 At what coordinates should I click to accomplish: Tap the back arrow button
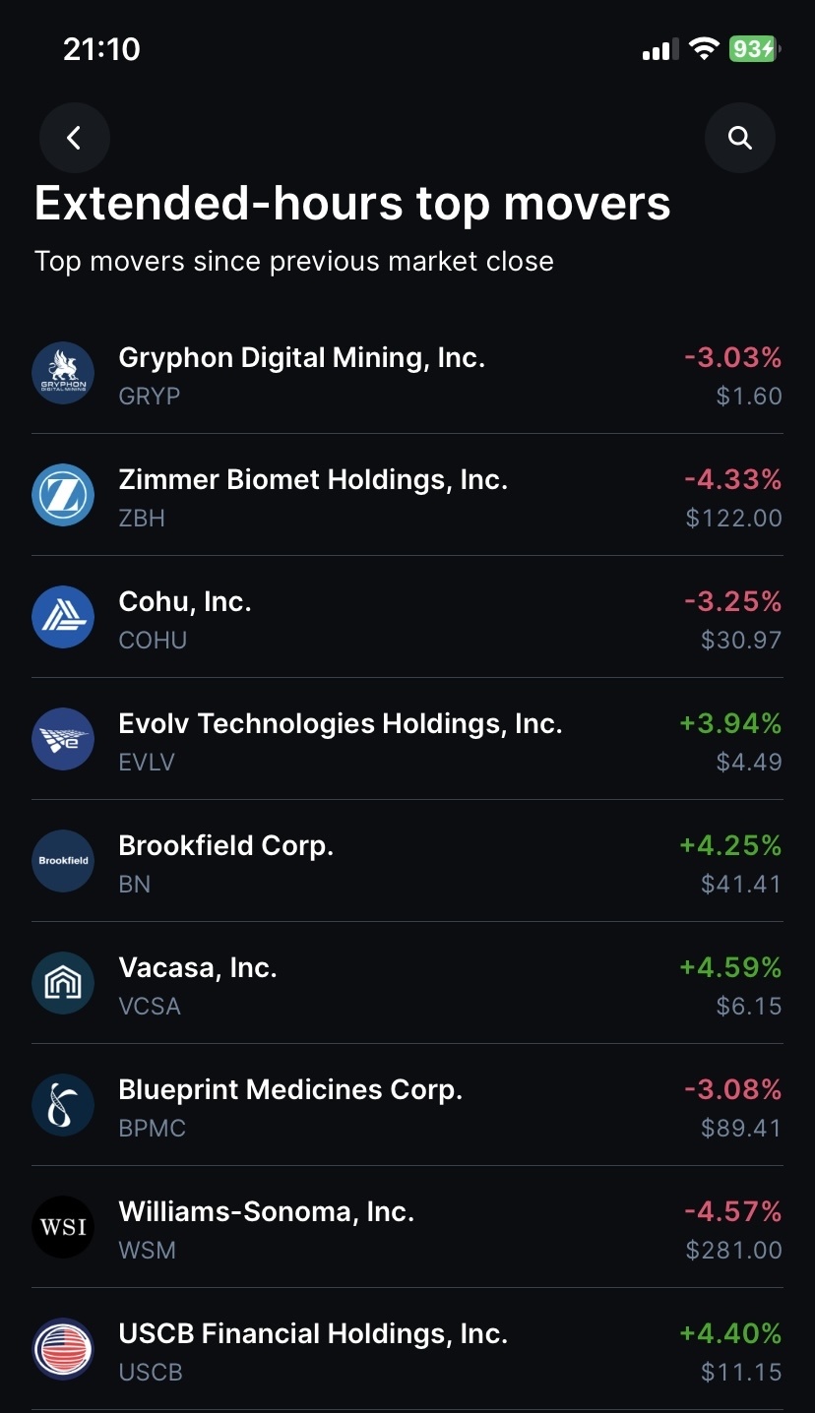click(74, 138)
